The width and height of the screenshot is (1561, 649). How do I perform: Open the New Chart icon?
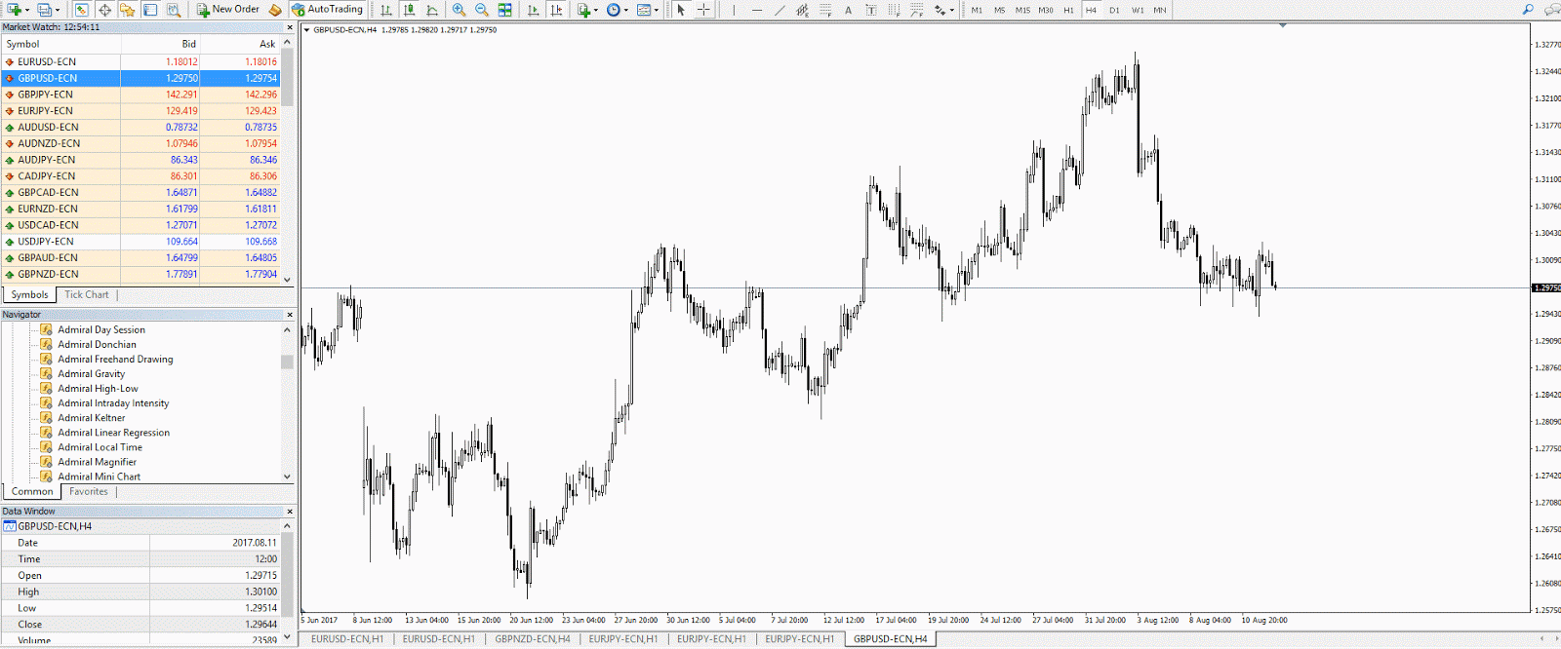click(14, 10)
